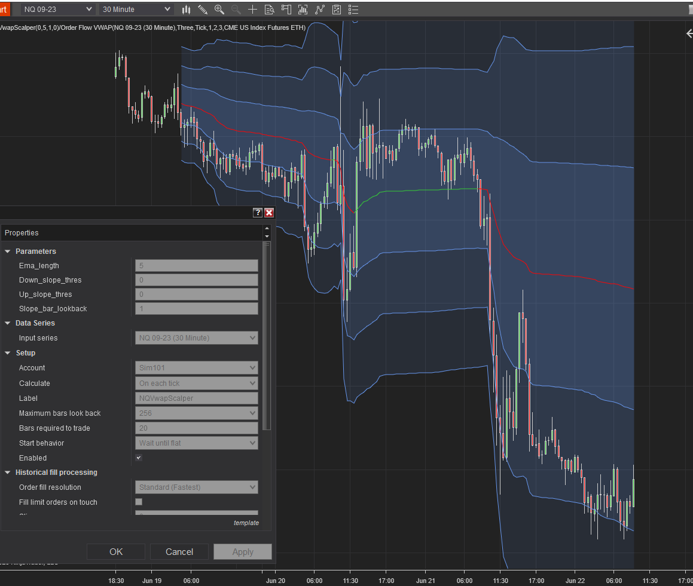Click the properties list vertical scrollbar
The image size is (693, 586).
point(267,336)
